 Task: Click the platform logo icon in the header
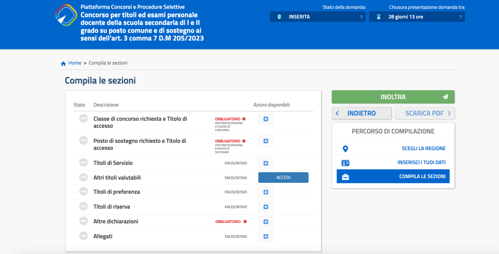coord(66,15)
